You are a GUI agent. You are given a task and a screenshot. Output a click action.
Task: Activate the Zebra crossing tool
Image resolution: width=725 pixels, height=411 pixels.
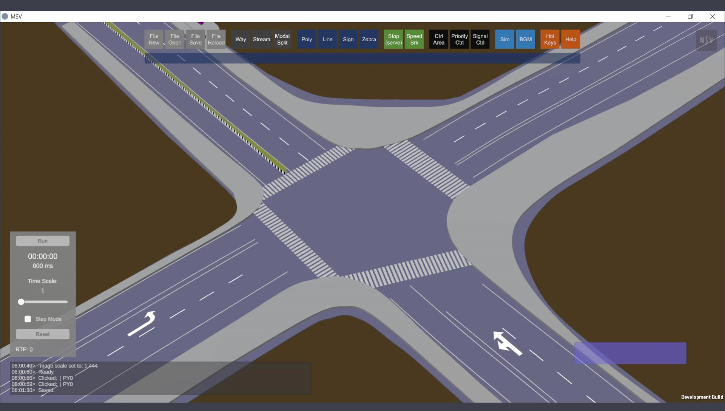pos(369,39)
